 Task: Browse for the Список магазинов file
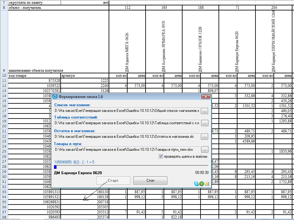(x=204, y=111)
